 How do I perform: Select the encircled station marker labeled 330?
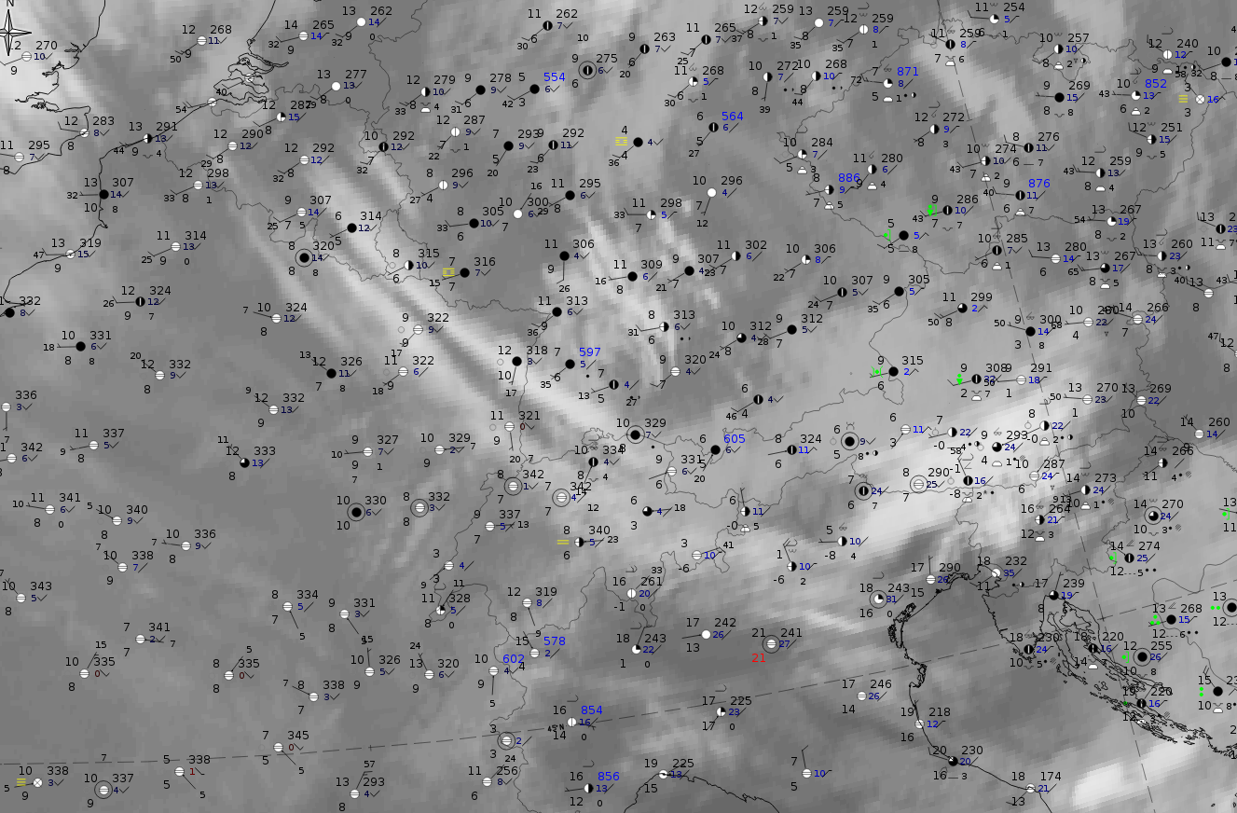356,512
